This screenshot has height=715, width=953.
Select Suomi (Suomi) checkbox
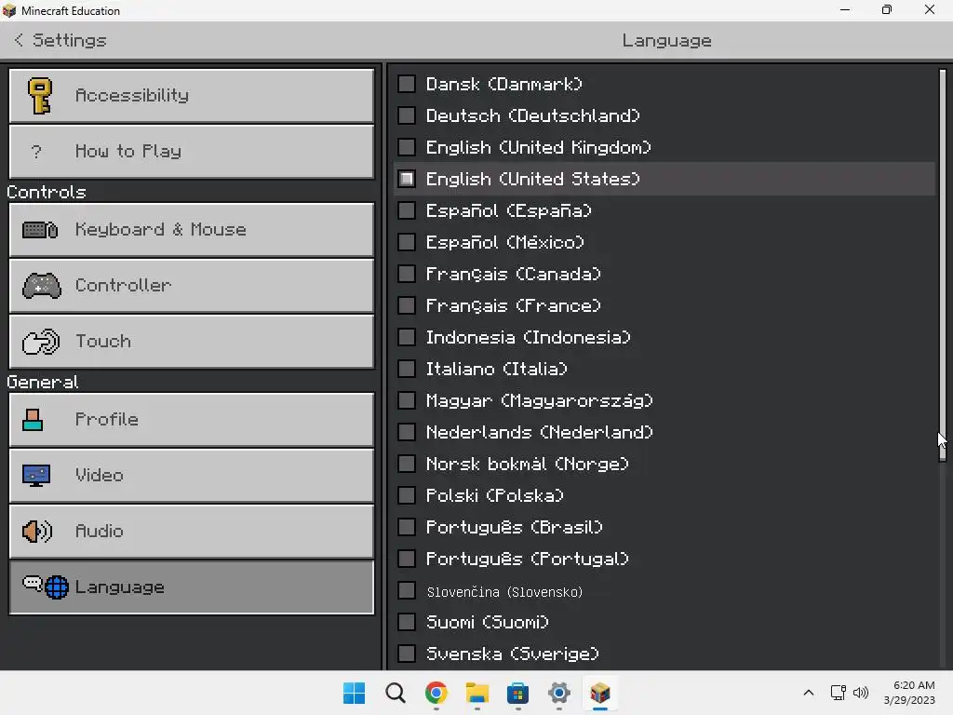[x=407, y=622]
